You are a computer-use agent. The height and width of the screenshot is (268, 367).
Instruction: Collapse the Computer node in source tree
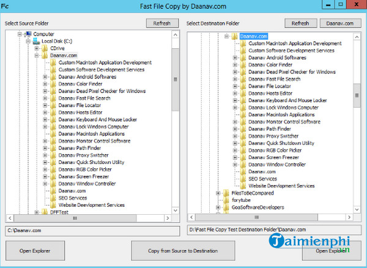click(20, 34)
